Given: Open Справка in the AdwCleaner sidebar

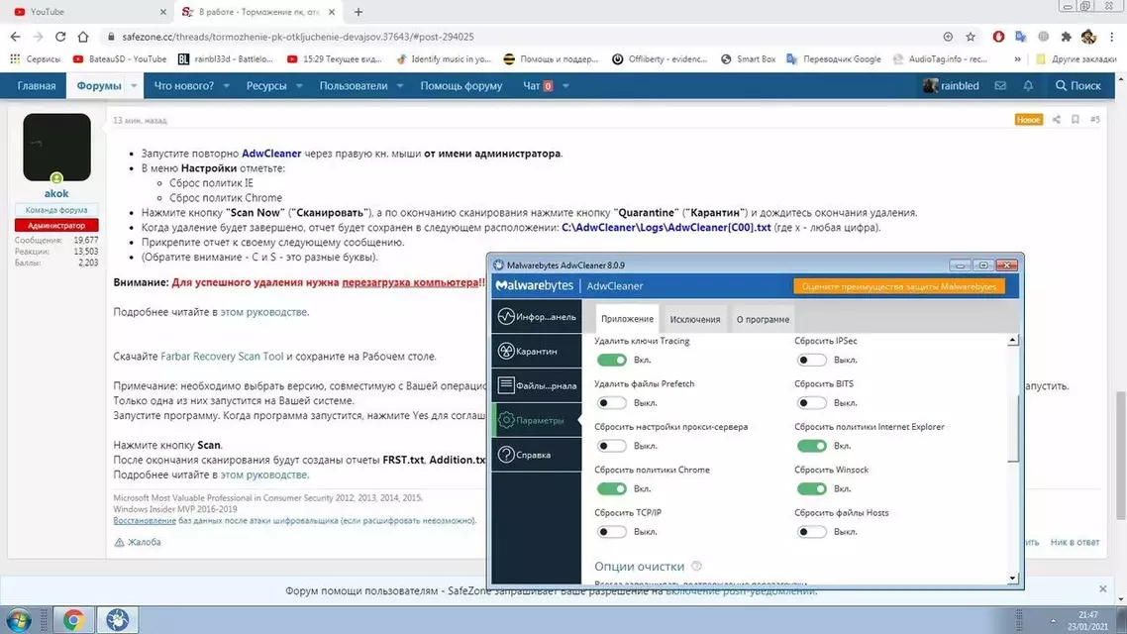Looking at the screenshot, I should click(537, 455).
